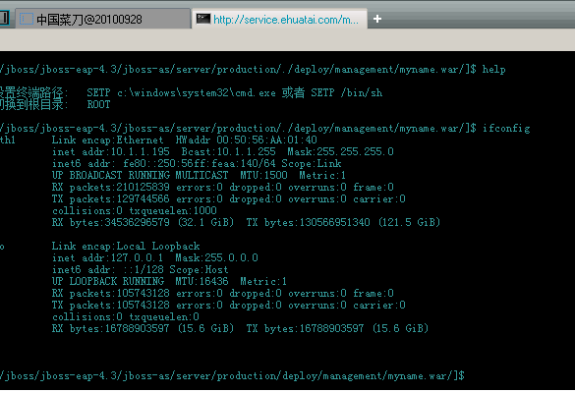Click 'RX bytes:34536296579' text

(111, 222)
